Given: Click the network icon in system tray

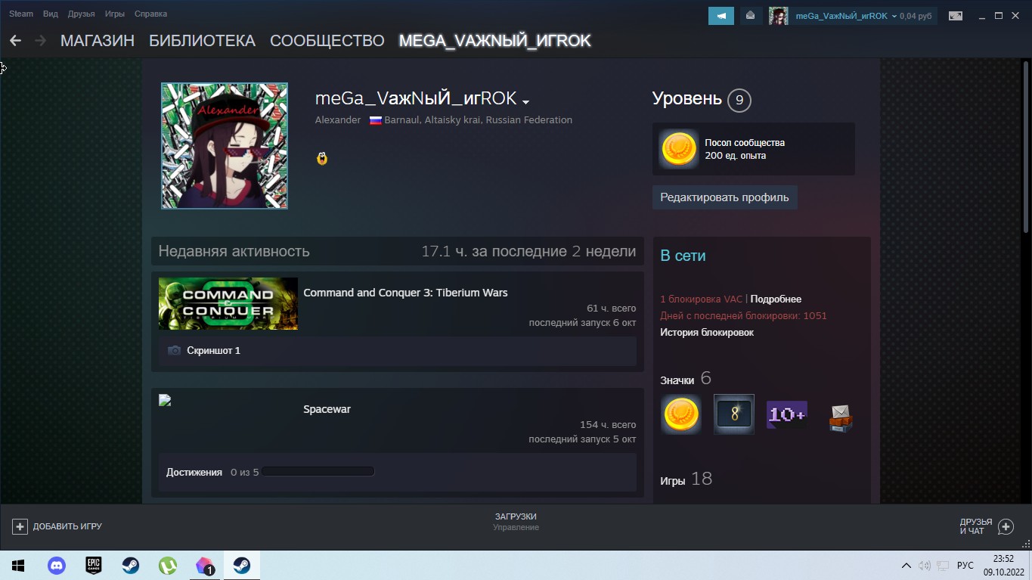Looking at the screenshot, I should tap(943, 566).
